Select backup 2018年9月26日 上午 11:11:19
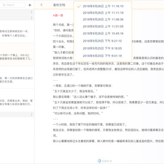Viewport: 164px width, 164px height. [103, 13]
